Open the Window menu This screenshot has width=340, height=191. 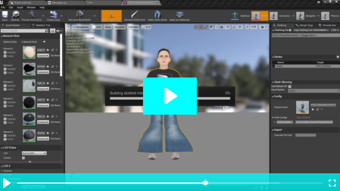click(x=31, y=7)
